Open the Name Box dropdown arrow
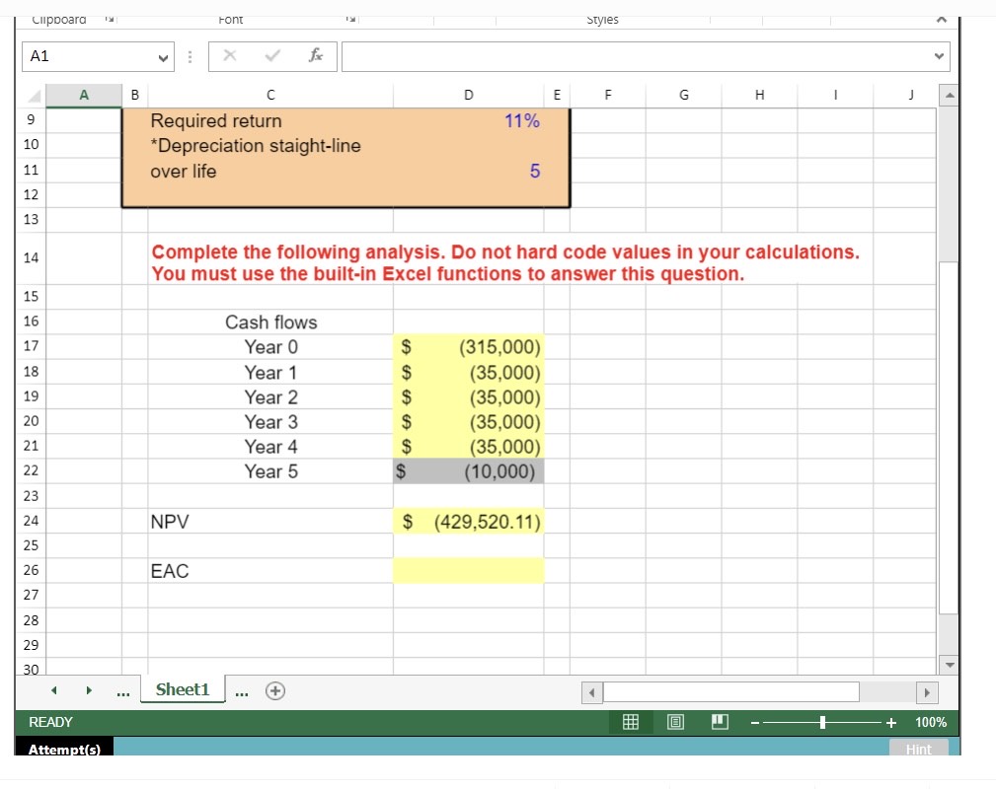This screenshot has height=789, width=996. [x=164, y=56]
